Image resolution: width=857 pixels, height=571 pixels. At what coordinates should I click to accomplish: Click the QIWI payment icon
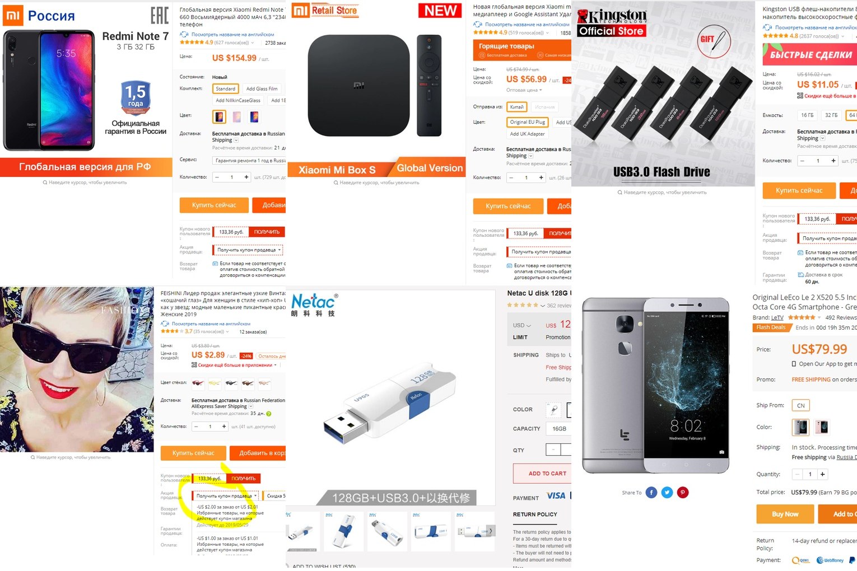click(x=800, y=560)
